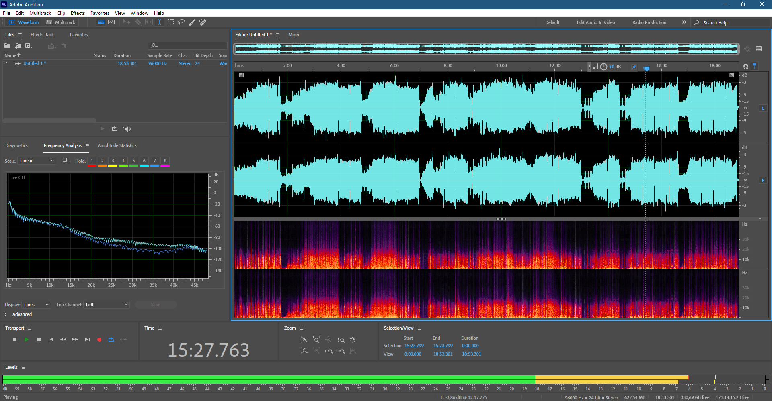Select the Time Selection tool

159,22
